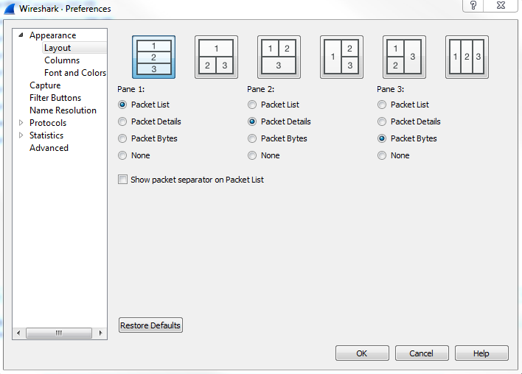Open the Columns preferences page
Screen dimensions: 522x374
[x=62, y=60]
